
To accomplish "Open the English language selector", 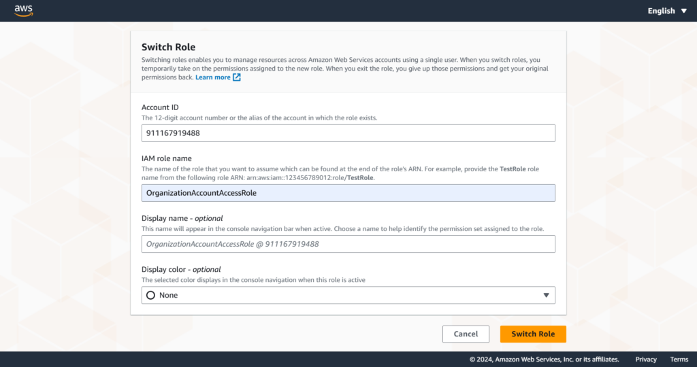I will [x=661, y=11].
